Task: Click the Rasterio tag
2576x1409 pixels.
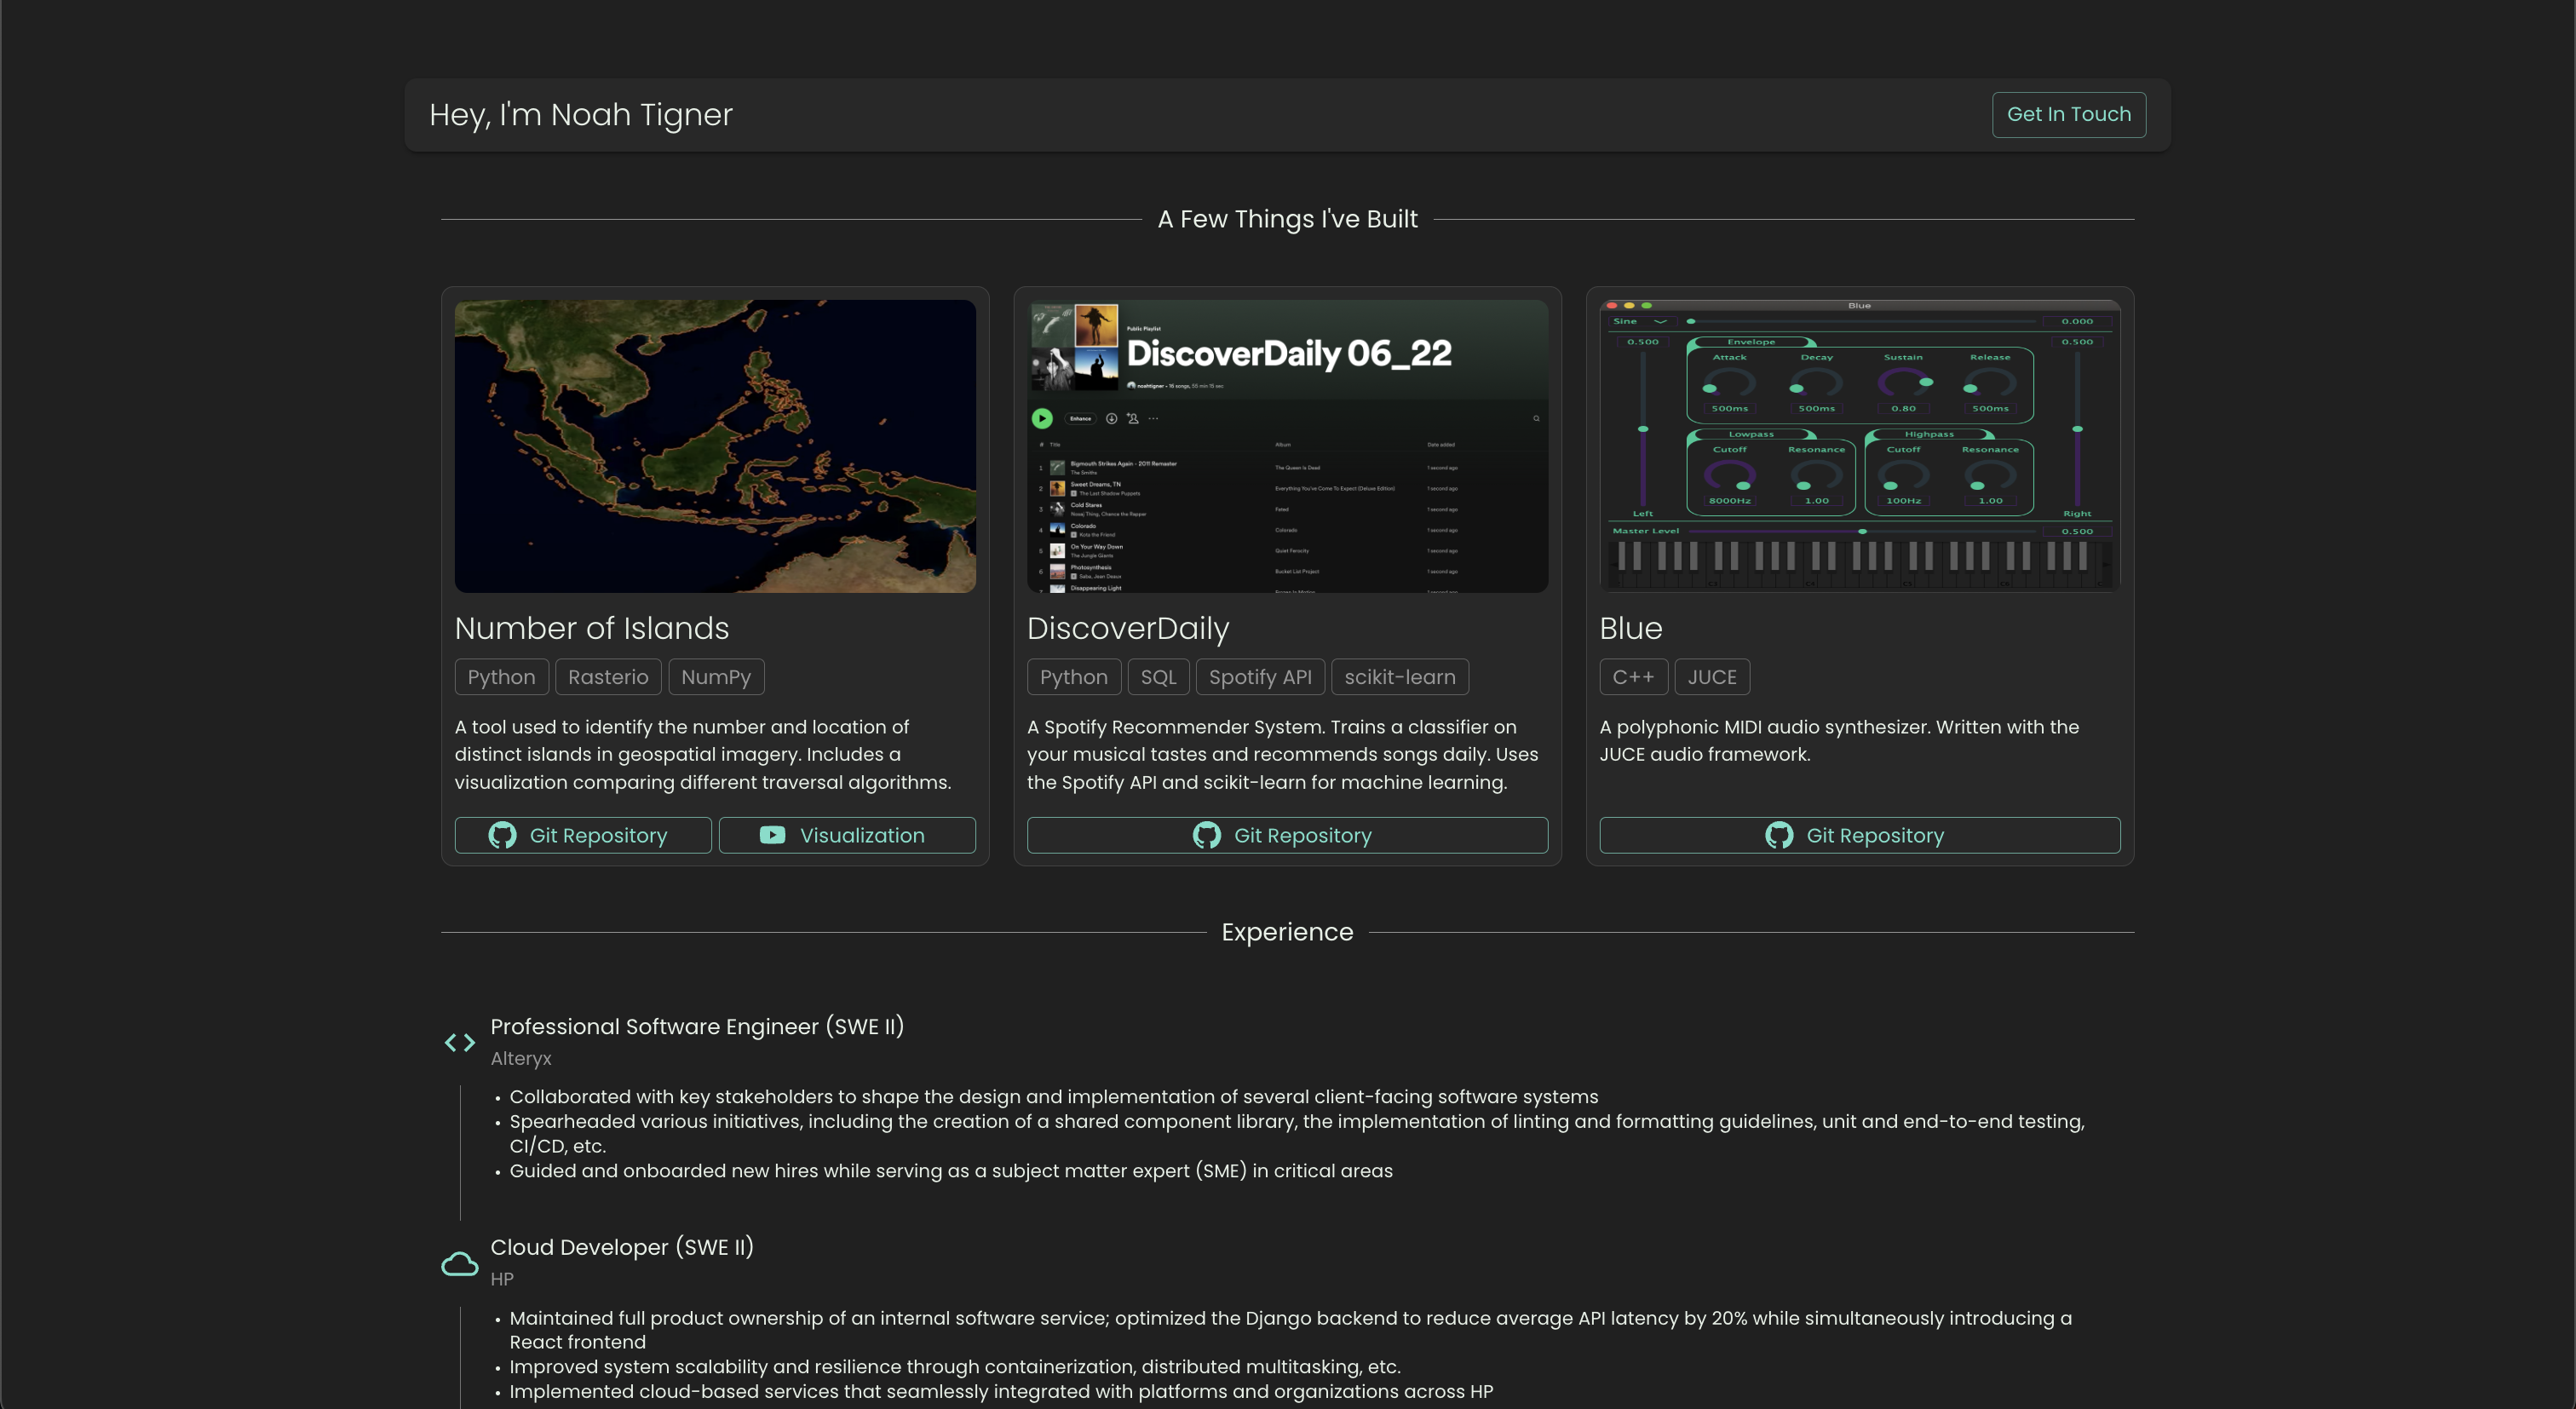Action: (608, 677)
